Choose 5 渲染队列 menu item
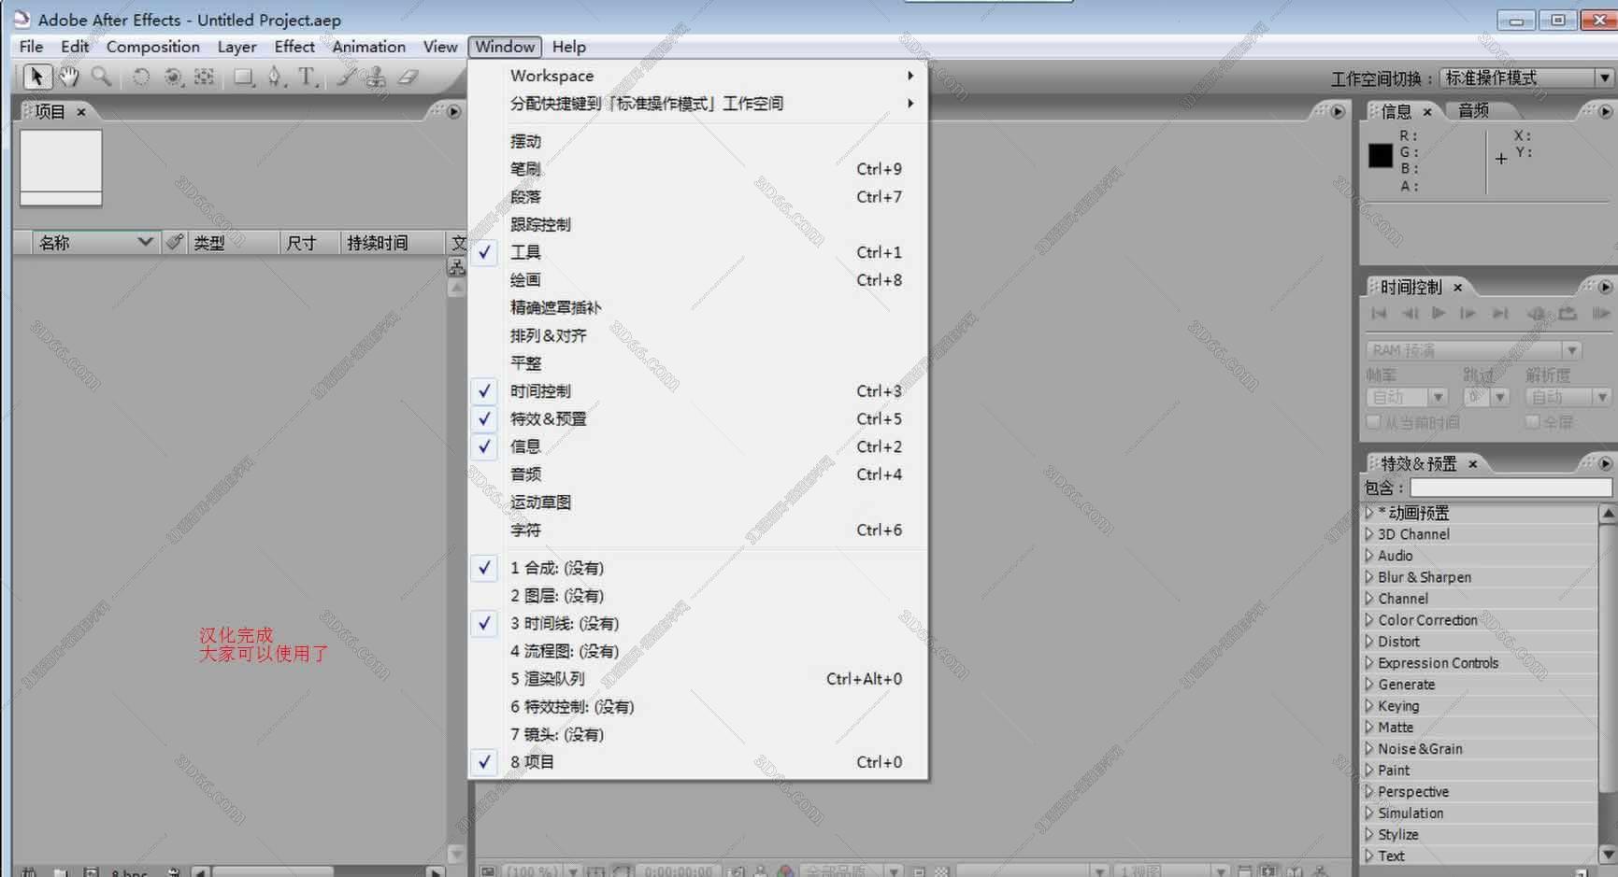The image size is (1618, 877). [698, 679]
